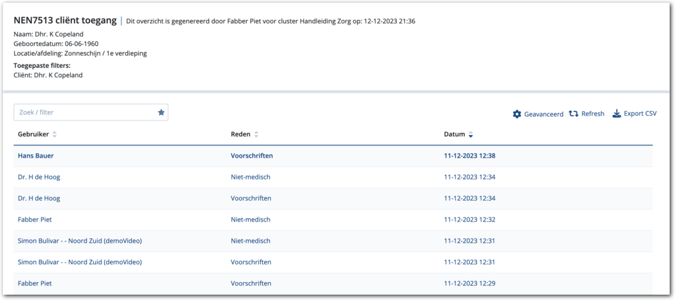The image size is (675, 300).
Task: Click the star icon in search field
Action: [x=161, y=112]
